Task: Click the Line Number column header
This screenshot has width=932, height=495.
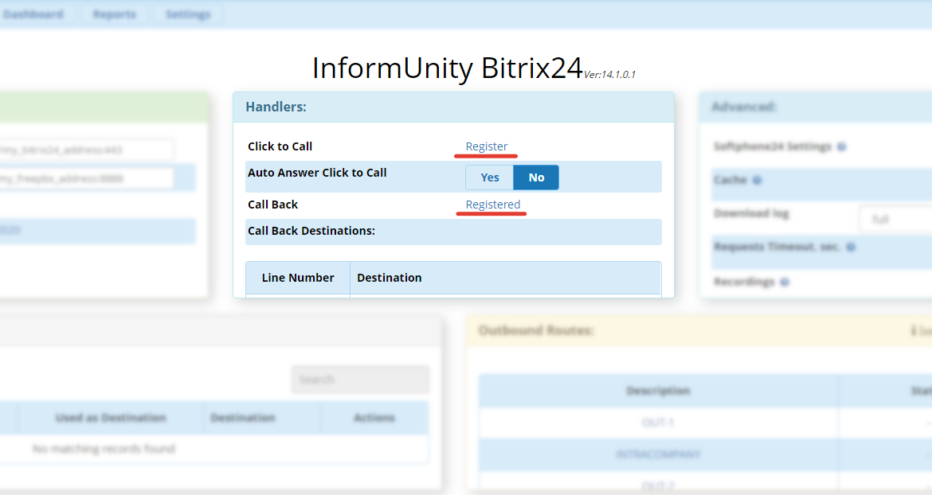Action: 298,278
